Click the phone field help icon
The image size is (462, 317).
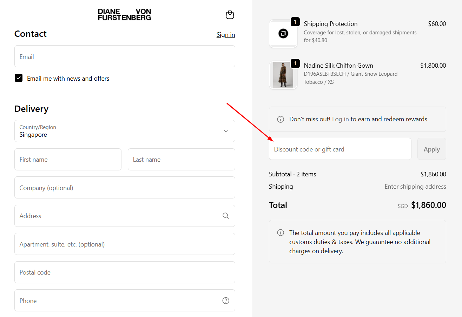(x=226, y=301)
